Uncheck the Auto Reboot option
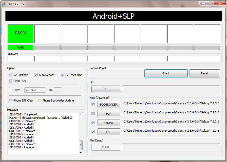This screenshot has width=227, height=162. [36, 75]
